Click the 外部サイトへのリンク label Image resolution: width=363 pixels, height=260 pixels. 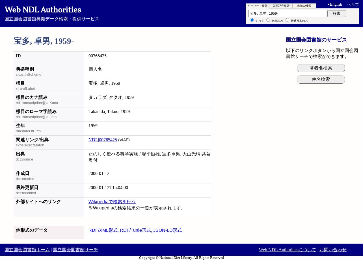(x=38, y=202)
